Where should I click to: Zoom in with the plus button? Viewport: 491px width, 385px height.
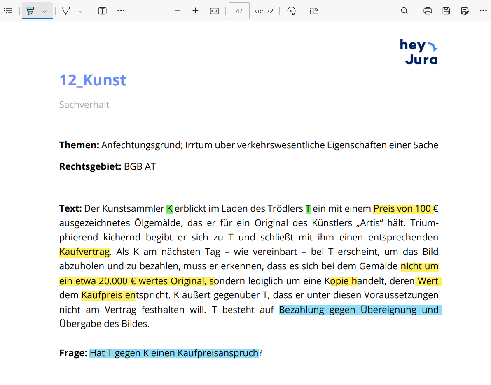196,11
